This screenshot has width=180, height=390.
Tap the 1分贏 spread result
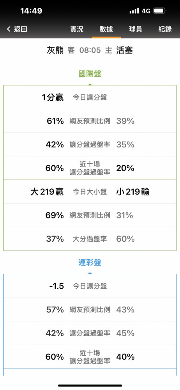(53, 97)
